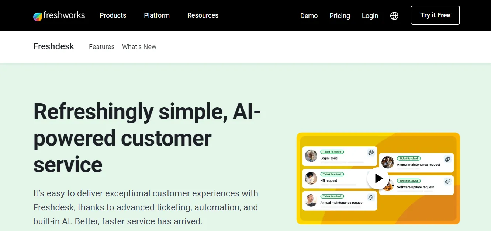Viewport: 491px width, 231px height.
Task: Click the avatar on the Login issue ticket
Action: pos(310,156)
